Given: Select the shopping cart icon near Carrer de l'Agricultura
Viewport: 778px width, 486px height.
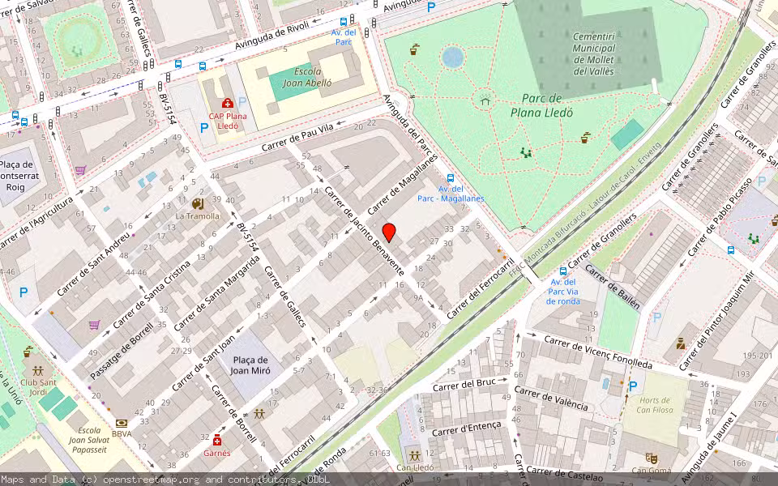Looking at the screenshot, I should pyautogui.click(x=80, y=170).
